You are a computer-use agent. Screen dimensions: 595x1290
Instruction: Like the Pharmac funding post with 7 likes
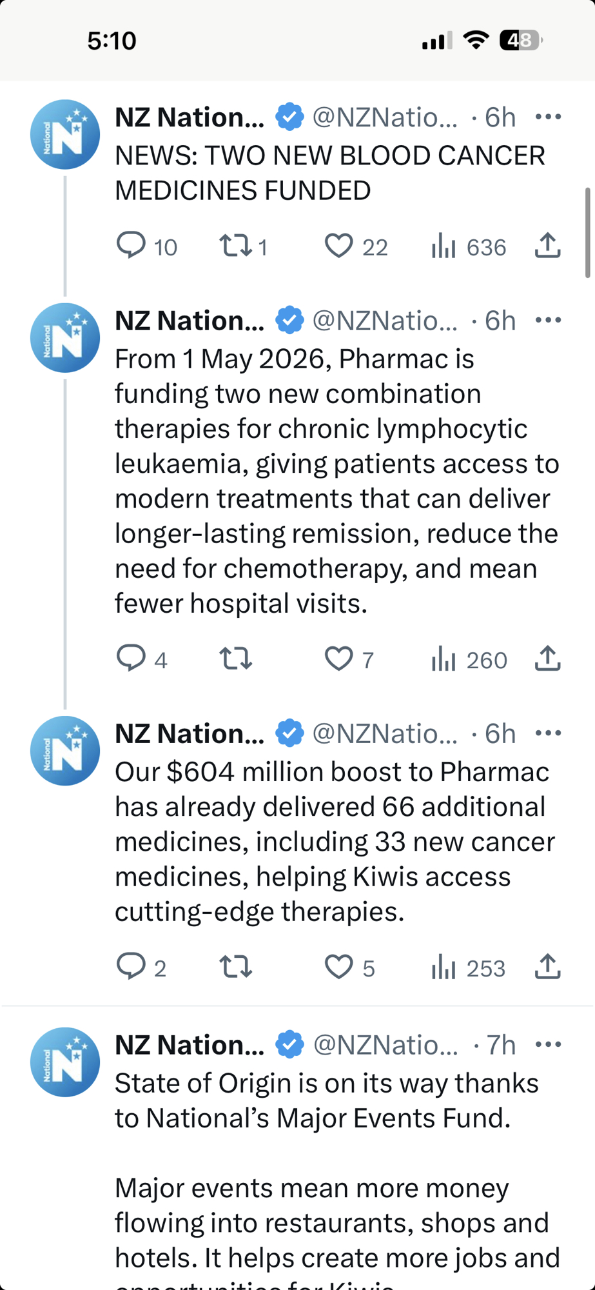point(338,659)
